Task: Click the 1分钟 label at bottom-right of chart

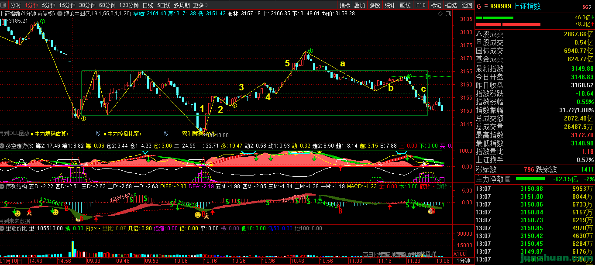Action: click(463, 261)
